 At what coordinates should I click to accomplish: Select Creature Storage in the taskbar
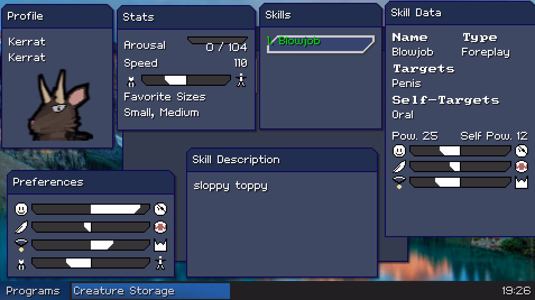[150, 291]
